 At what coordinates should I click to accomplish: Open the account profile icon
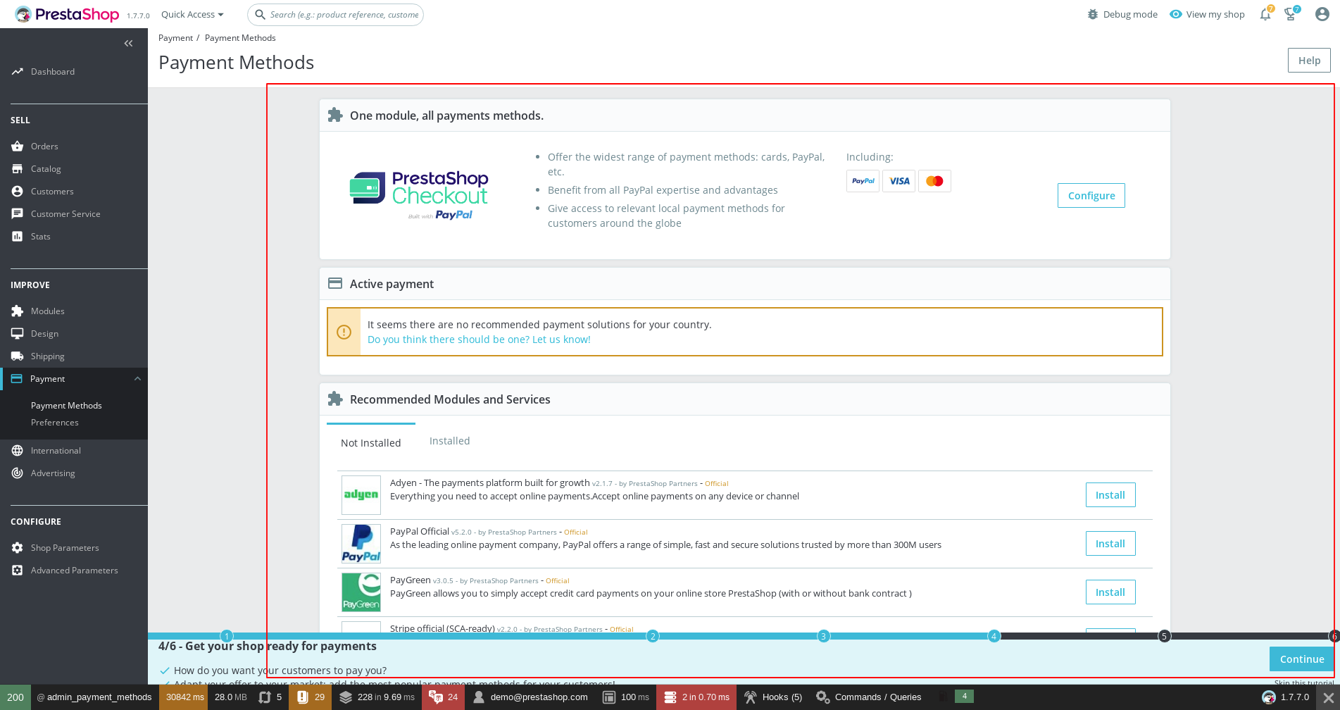tap(1322, 13)
